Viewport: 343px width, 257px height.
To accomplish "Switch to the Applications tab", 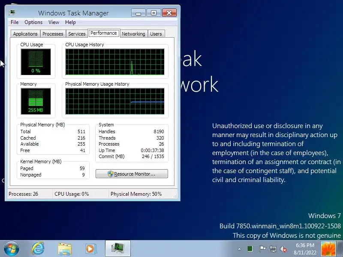I will pos(25,34).
